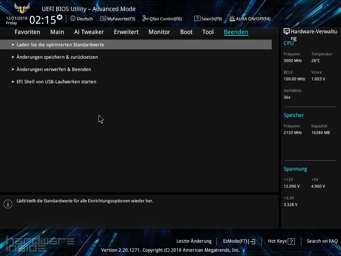Click the Standardwerte help description text
The height and width of the screenshot is (256, 341).
point(85,201)
